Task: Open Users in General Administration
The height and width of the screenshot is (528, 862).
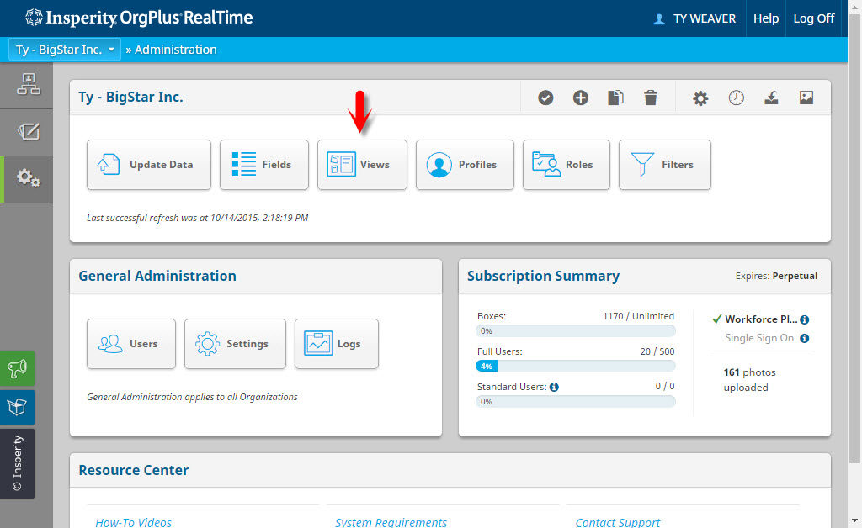Action: [131, 344]
